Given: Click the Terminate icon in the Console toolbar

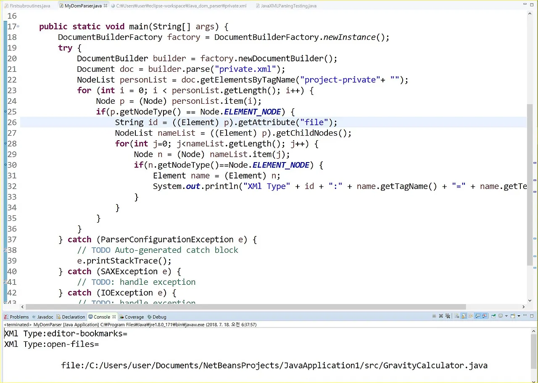Looking at the screenshot, I should tap(434, 316).
